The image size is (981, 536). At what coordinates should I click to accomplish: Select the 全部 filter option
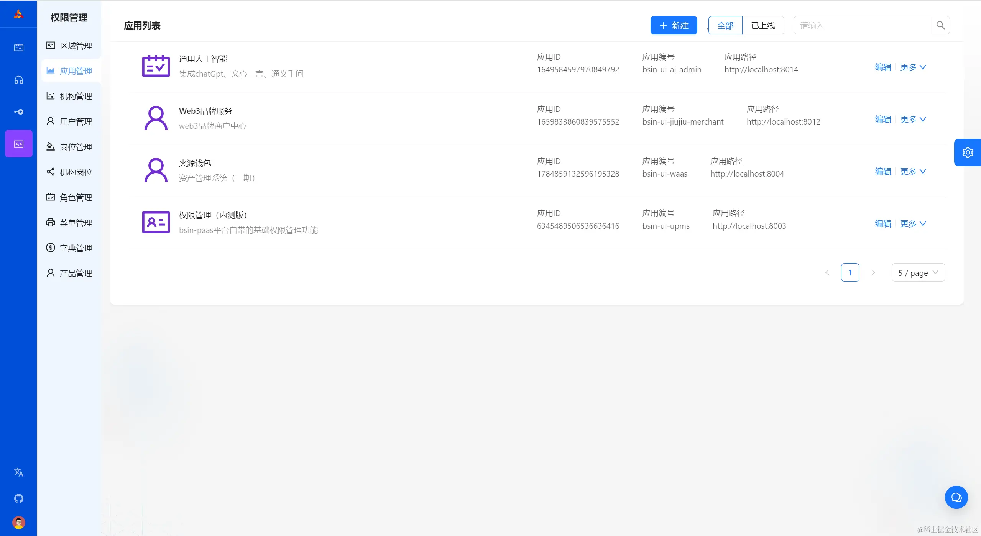pos(725,25)
